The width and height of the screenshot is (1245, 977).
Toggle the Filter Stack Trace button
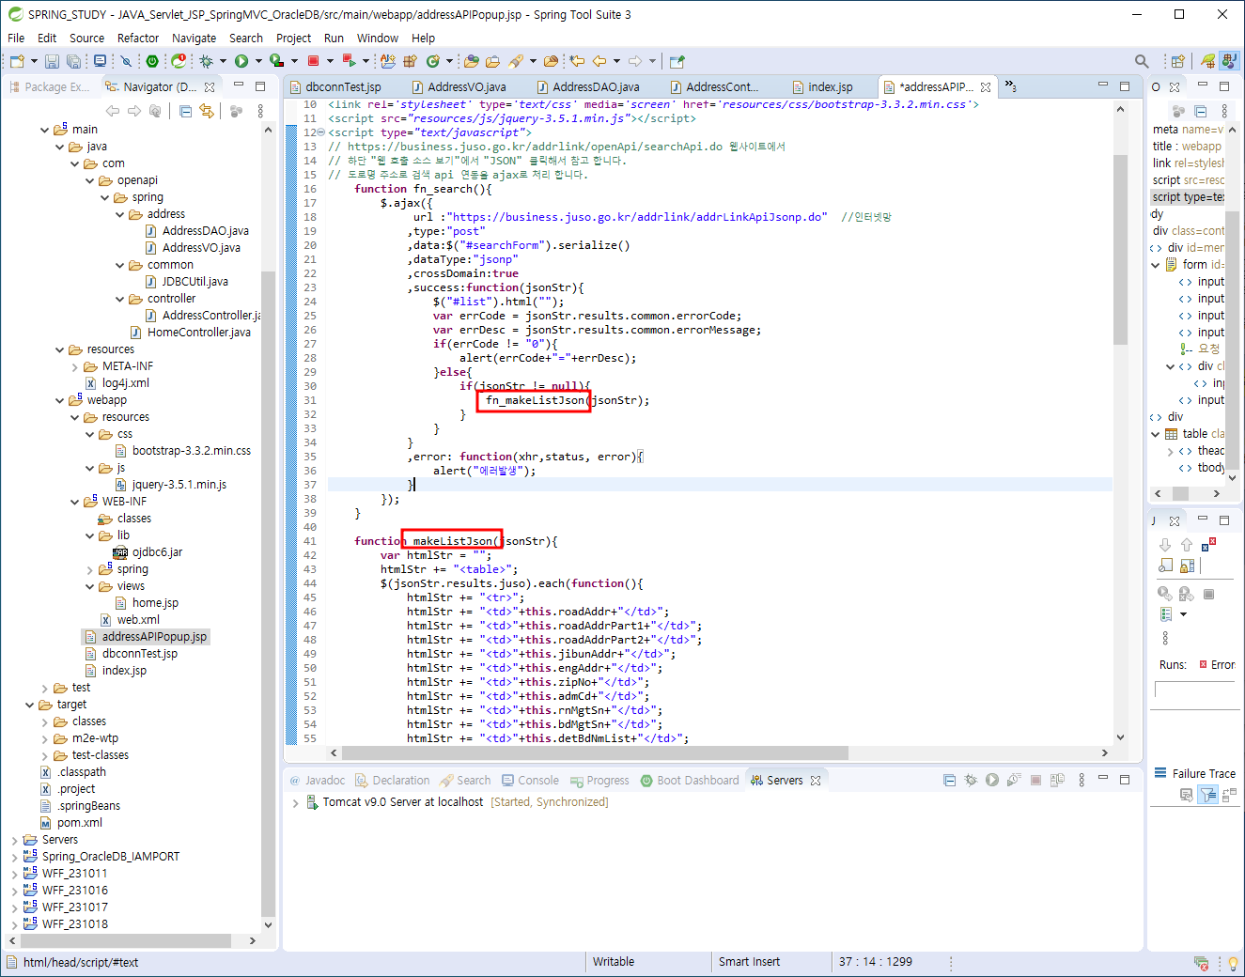pos(1208,795)
